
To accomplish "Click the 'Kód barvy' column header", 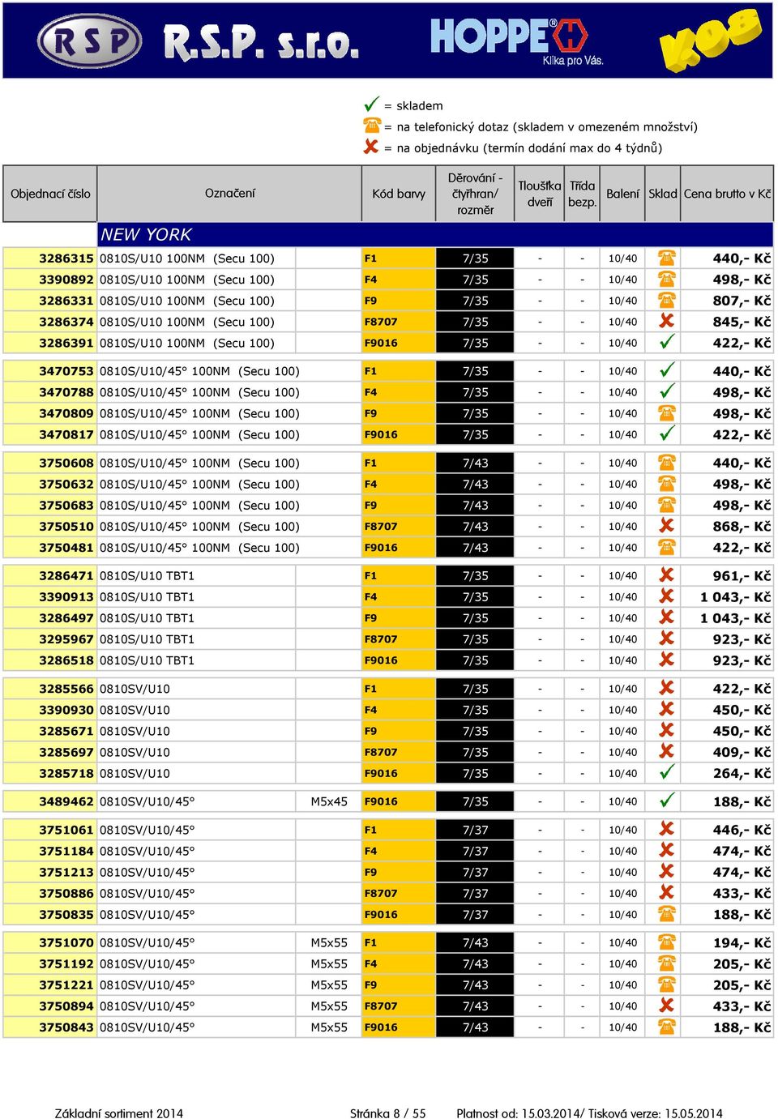I will [399, 194].
